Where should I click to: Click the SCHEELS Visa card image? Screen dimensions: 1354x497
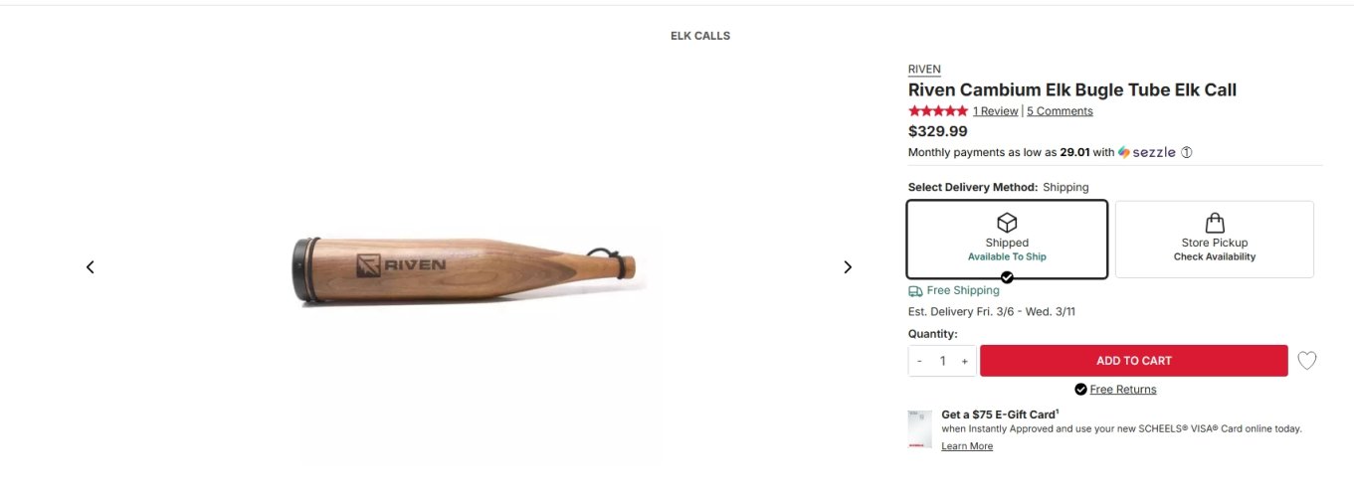coord(920,429)
